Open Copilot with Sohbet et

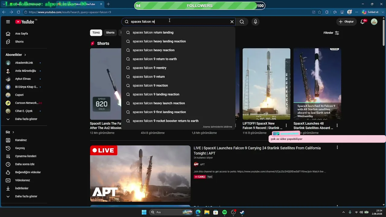pos(371,12)
